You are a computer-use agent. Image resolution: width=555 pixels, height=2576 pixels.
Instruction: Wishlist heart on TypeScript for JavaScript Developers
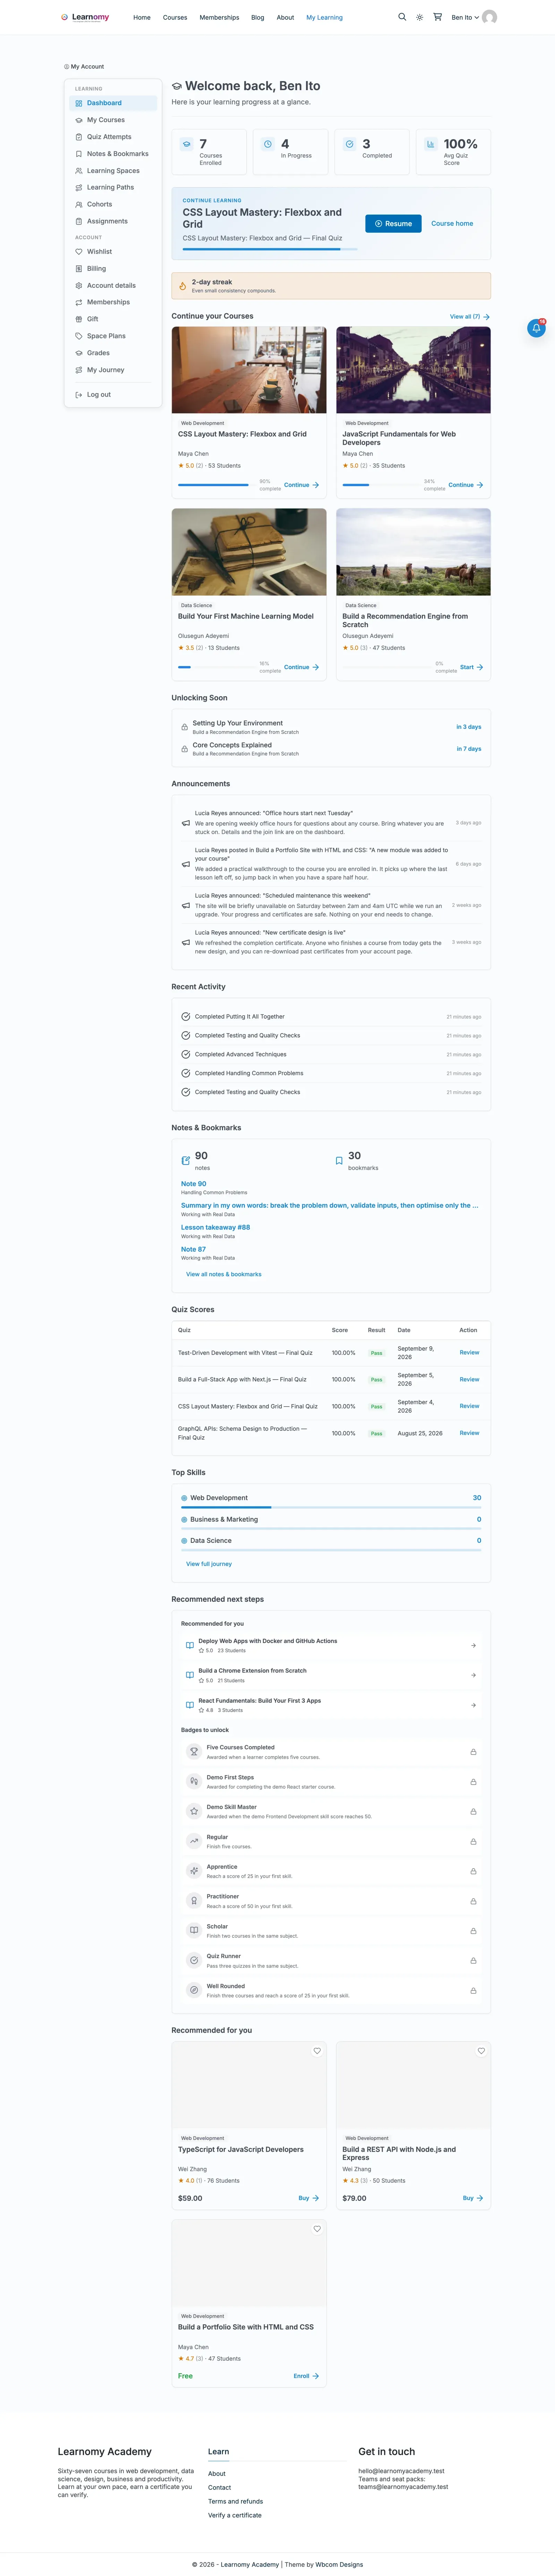click(x=317, y=2051)
